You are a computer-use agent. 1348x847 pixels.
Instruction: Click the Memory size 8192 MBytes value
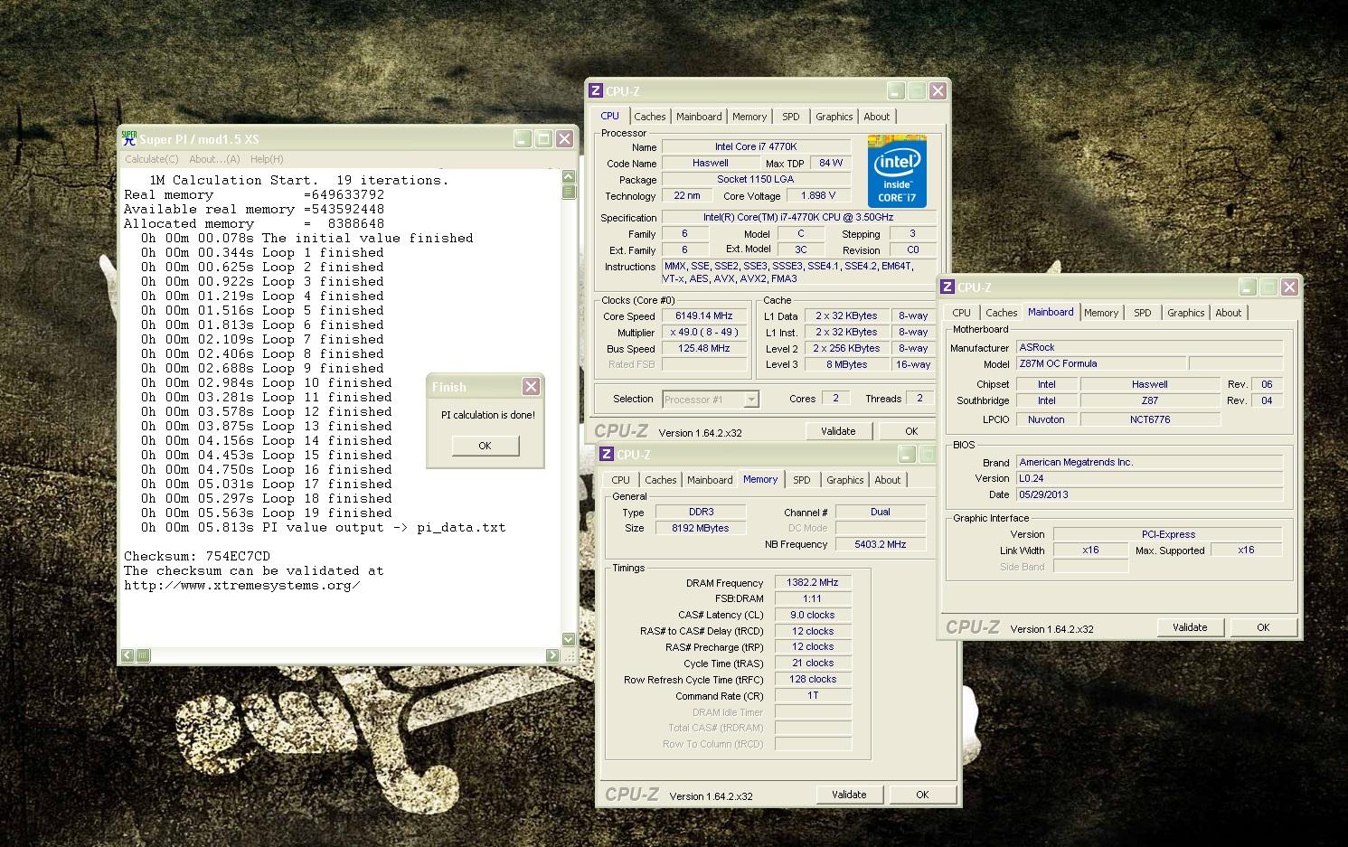(701, 528)
